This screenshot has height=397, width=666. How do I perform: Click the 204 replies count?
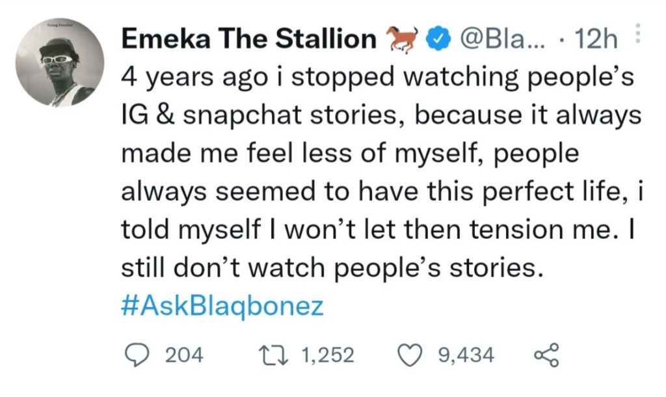coord(185,355)
